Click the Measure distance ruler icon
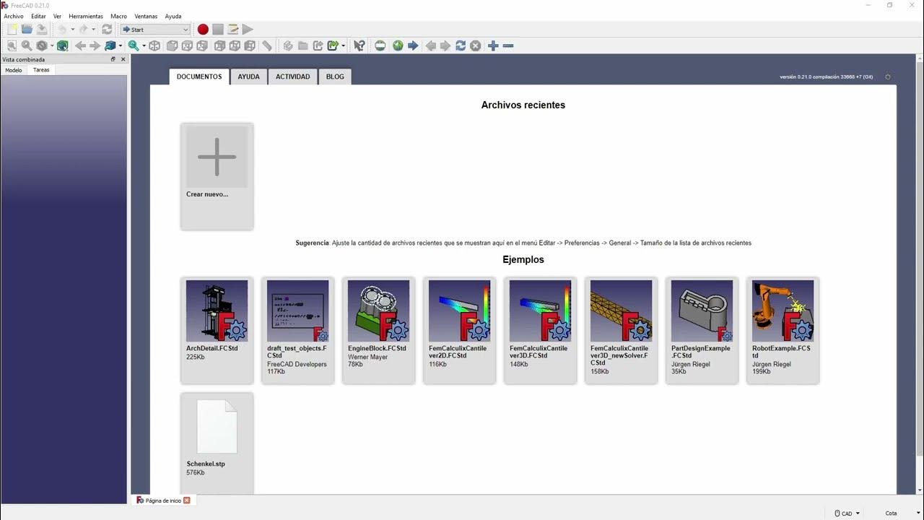The width and height of the screenshot is (924, 520). pyautogui.click(x=267, y=45)
